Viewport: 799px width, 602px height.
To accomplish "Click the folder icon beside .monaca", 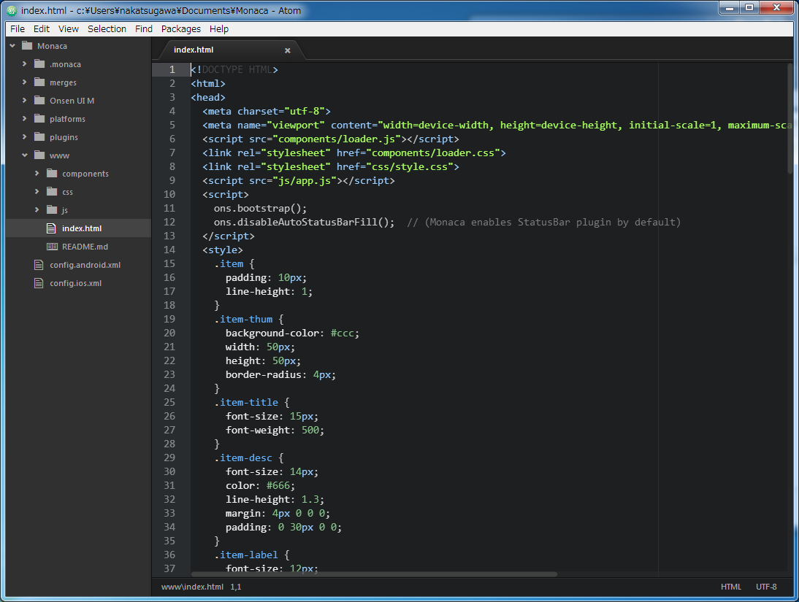I will [x=39, y=64].
